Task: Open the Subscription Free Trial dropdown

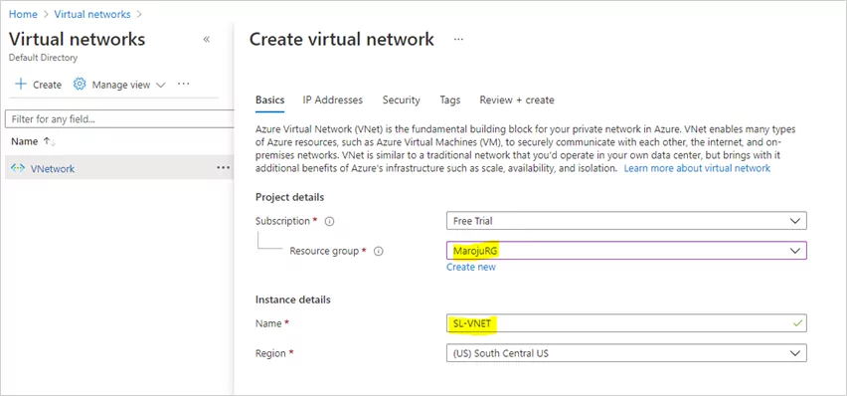Action: [626, 221]
